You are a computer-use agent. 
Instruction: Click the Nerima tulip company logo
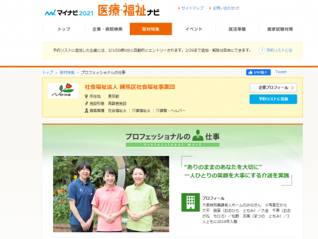pyautogui.click(x=63, y=90)
